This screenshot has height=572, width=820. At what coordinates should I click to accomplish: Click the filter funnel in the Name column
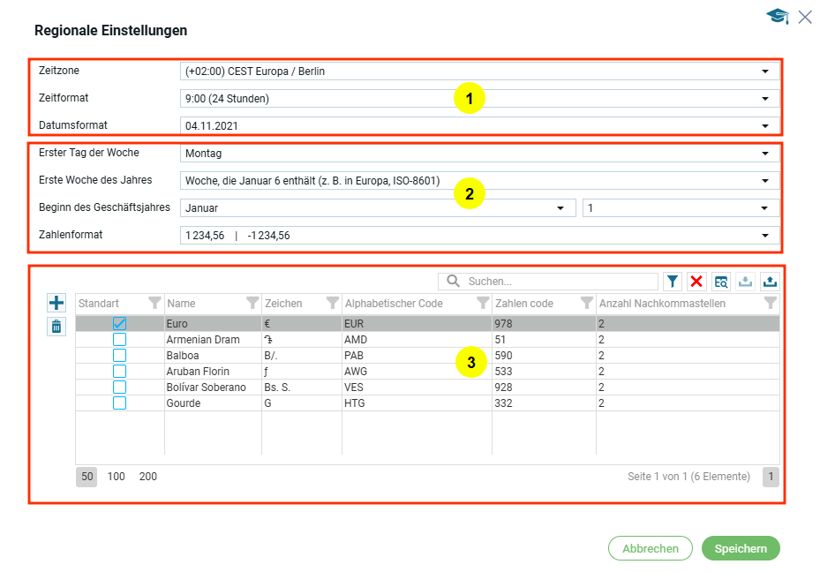click(x=252, y=304)
